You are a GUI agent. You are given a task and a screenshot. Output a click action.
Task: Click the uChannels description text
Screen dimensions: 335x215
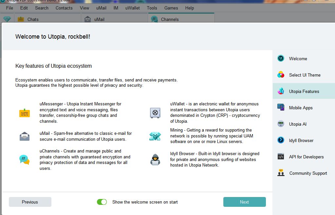click(x=85, y=159)
